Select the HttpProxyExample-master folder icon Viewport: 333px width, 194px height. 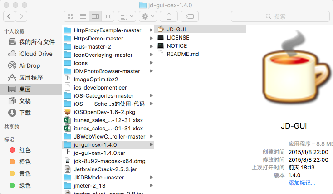click(x=68, y=30)
